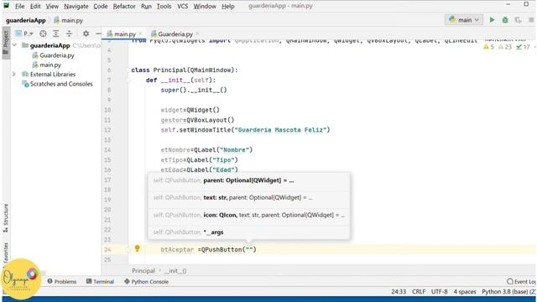
Task: Click the typo count 17 checkmark indicator
Action: (523, 47)
